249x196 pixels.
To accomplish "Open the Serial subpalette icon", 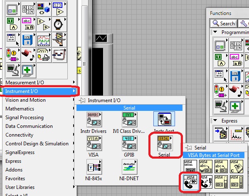I will pyautogui.click(x=165, y=143).
